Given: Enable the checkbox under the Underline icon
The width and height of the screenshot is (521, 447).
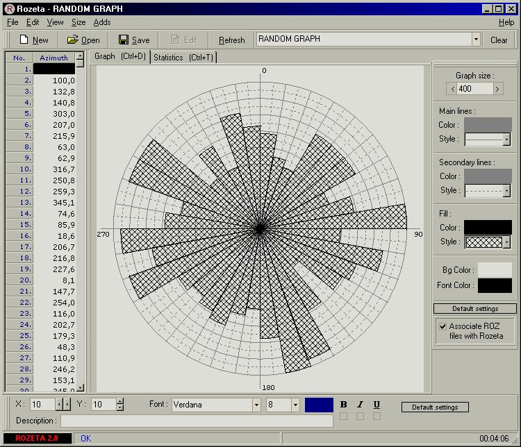Looking at the screenshot, I should click(377, 416).
